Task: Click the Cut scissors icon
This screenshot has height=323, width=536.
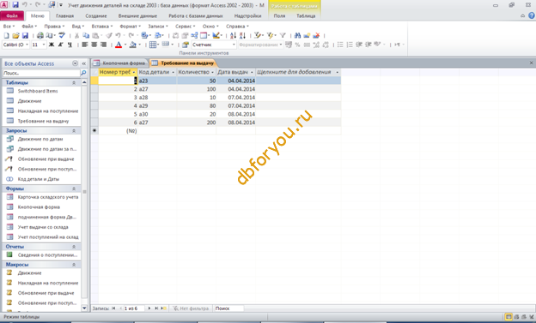Action: [x=77, y=35]
